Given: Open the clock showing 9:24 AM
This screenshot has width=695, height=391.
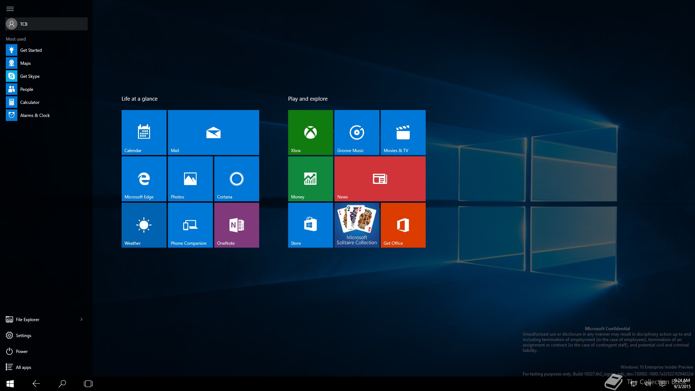Looking at the screenshot, I should [x=682, y=384].
